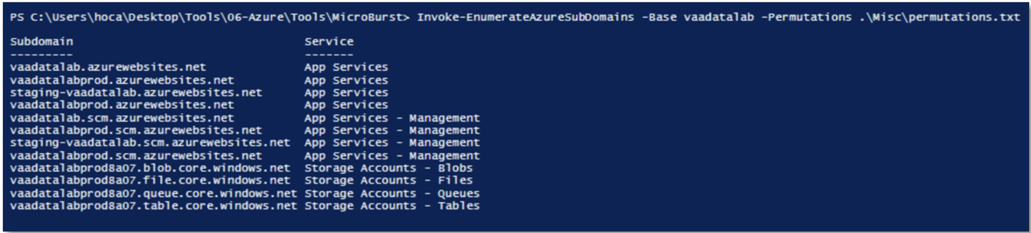Screen dimensions: 1031x233
Task: Click the vaadatalabprod8a07 table storage subdomain
Action: click(153, 206)
